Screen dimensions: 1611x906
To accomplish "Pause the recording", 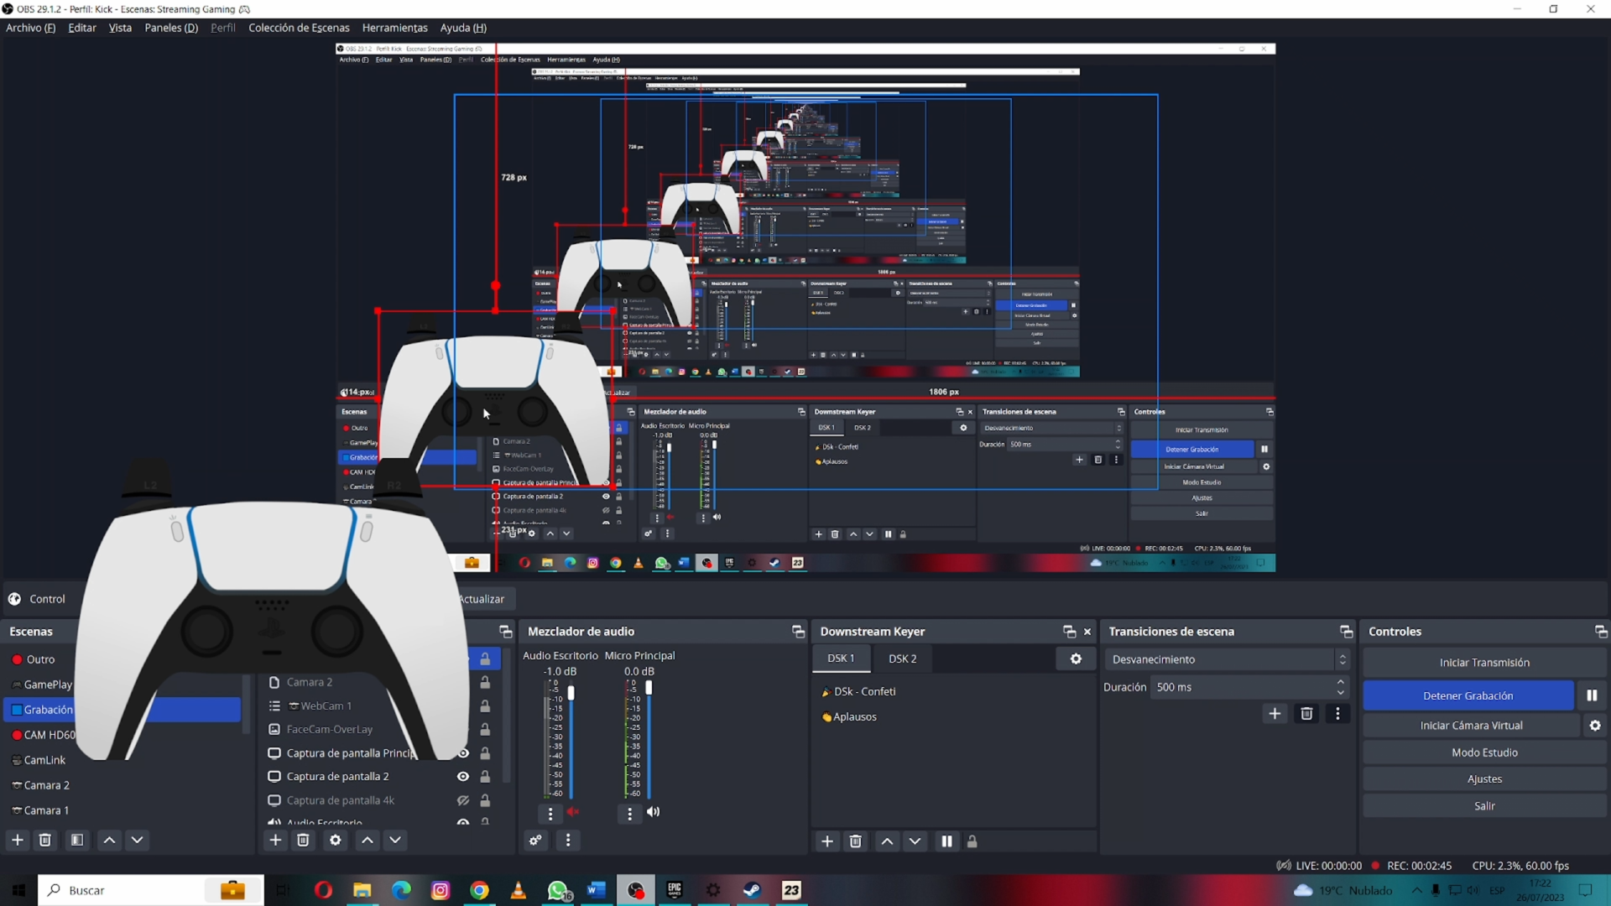I will click(x=1592, y=695).
